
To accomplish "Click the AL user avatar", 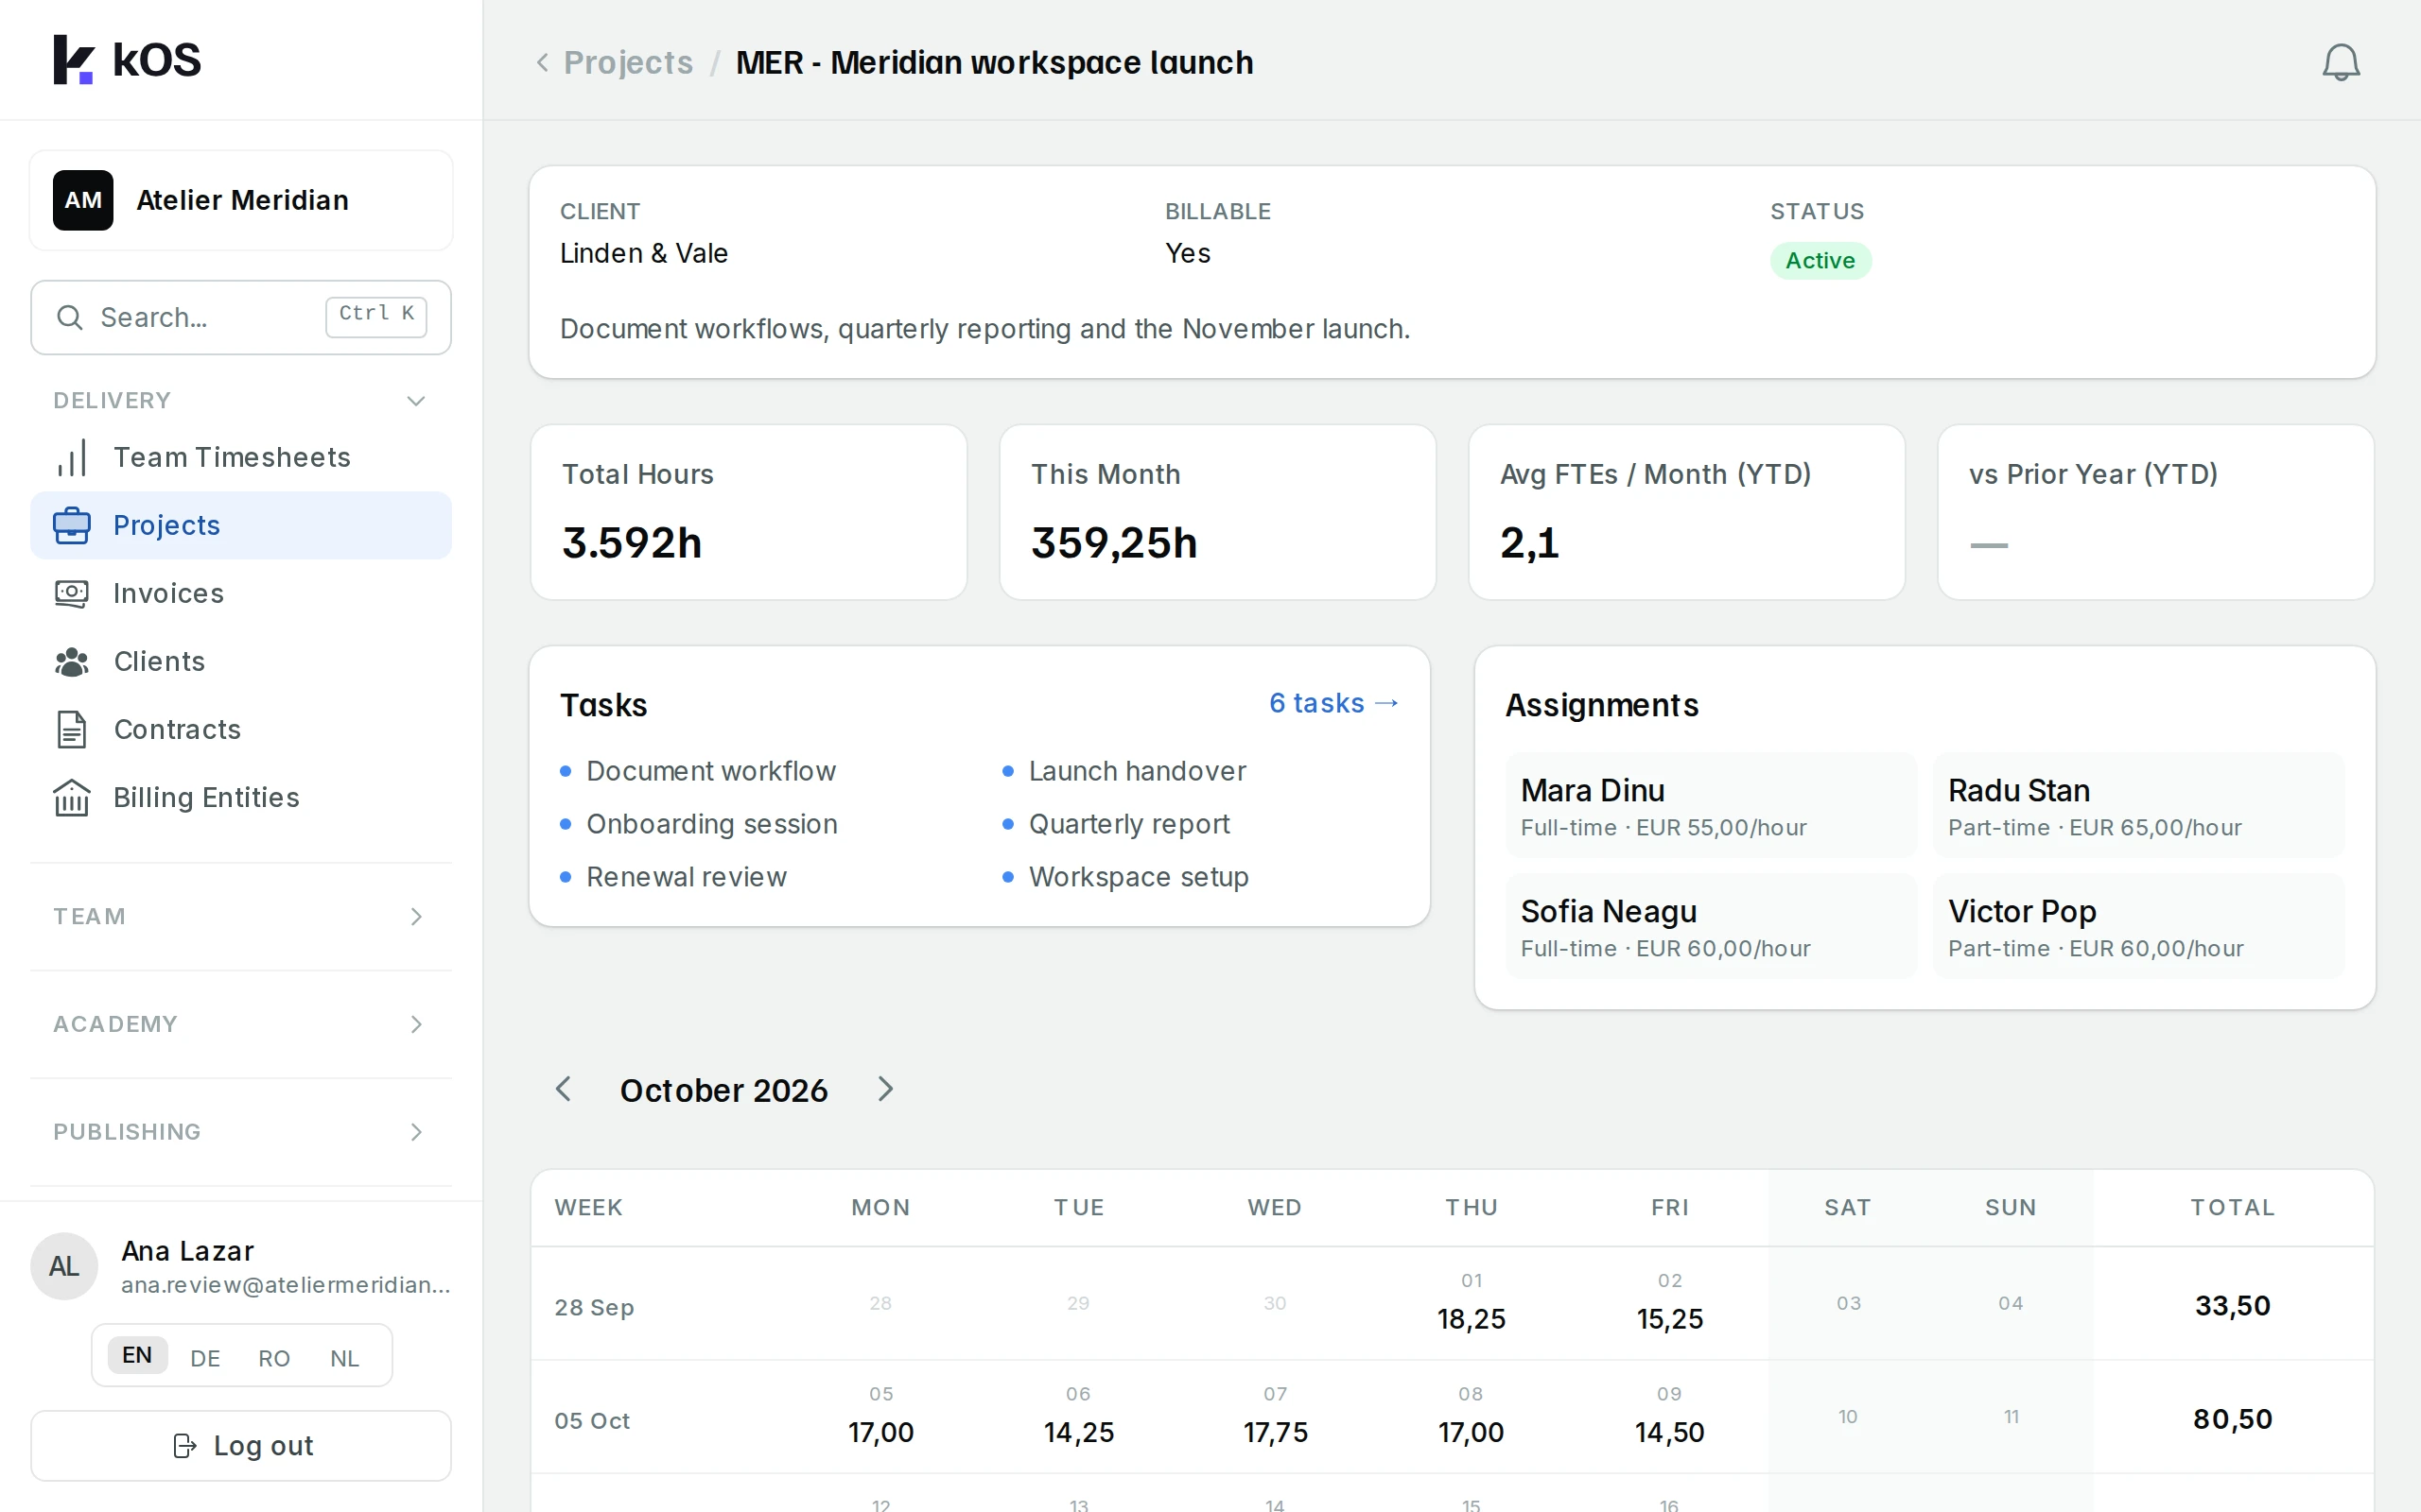I will click(64, 1266).
